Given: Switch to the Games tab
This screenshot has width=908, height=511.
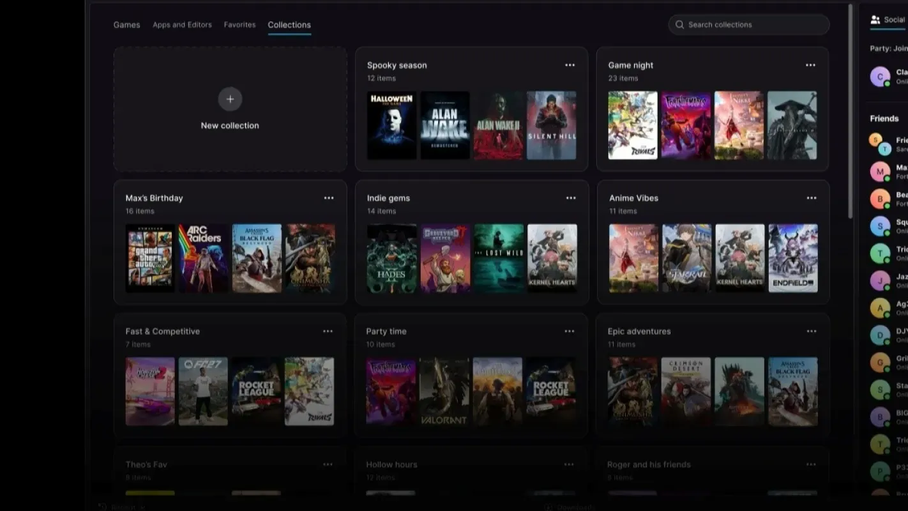Looking at the screenshot, I should click(126, 25).
